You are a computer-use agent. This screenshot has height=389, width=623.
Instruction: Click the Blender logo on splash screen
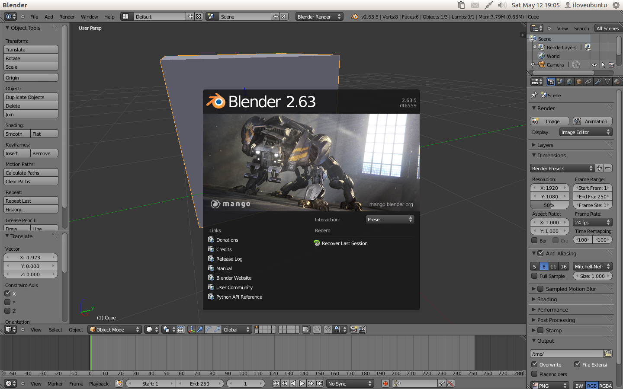pyautogui.click(x=216, y=101)
